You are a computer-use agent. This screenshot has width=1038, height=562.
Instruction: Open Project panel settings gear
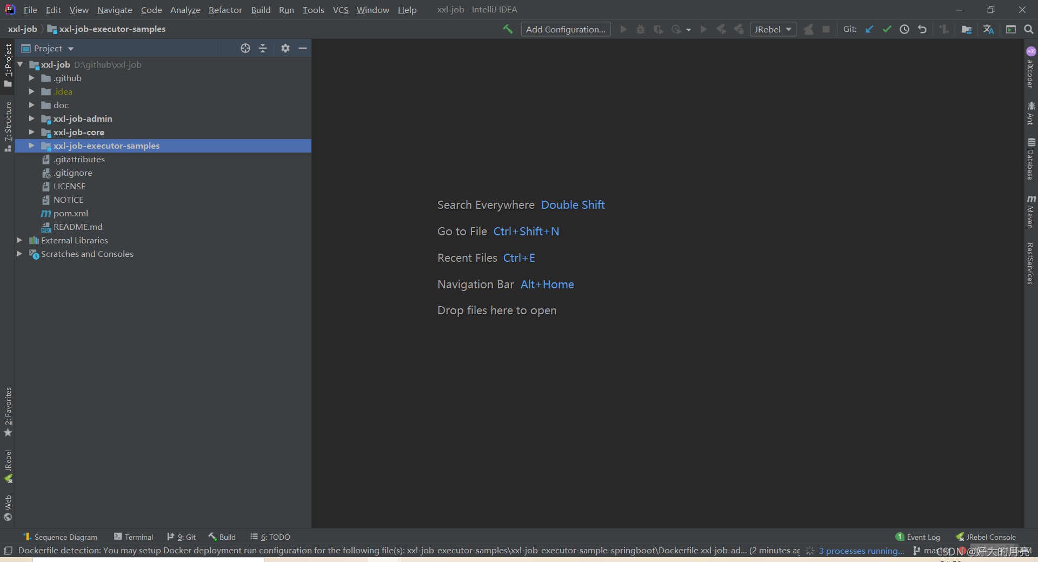pos(285,48)
